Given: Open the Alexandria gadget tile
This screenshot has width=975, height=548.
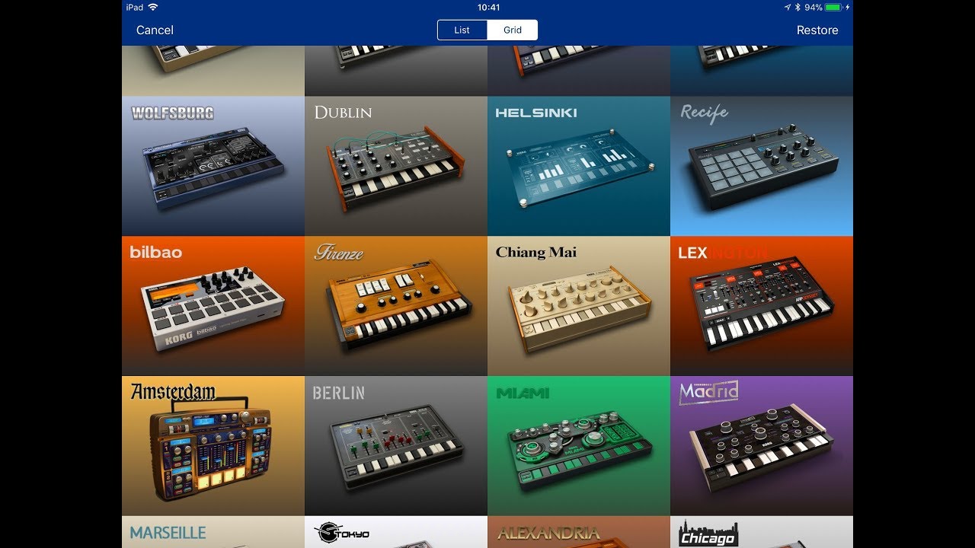Looking at the screenshot, I should coord(579,532).
